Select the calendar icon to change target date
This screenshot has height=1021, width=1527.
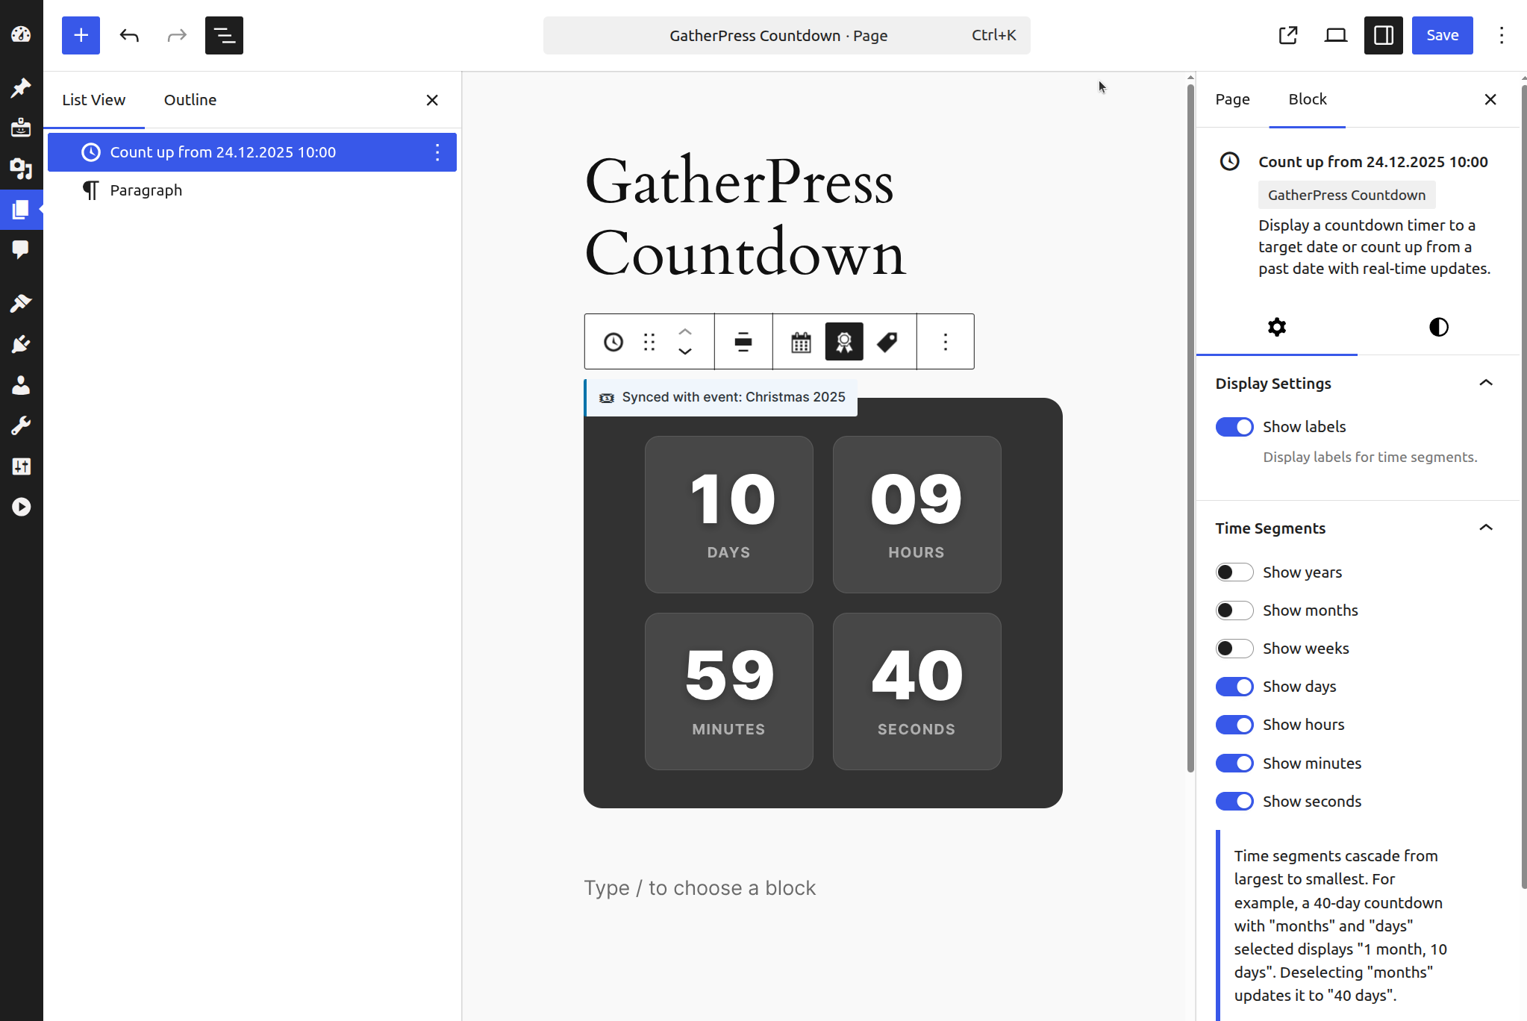(799, 341)
